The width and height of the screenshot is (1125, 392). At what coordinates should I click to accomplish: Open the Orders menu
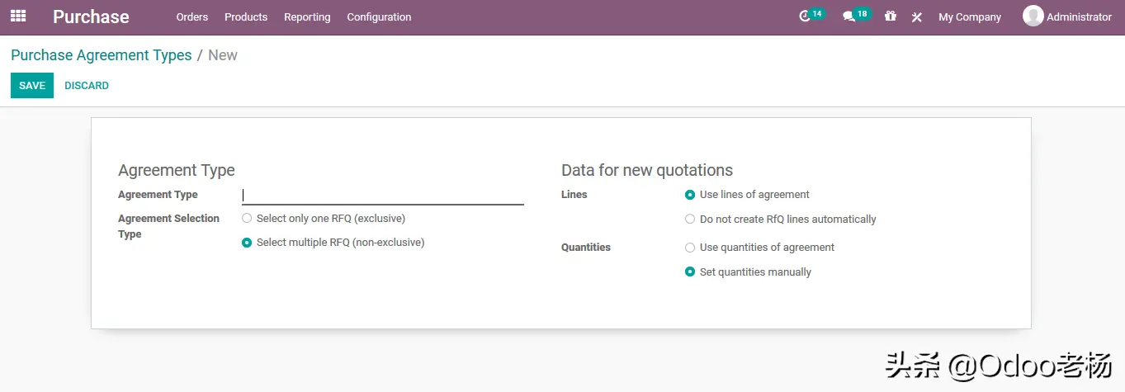coord(192,17)
